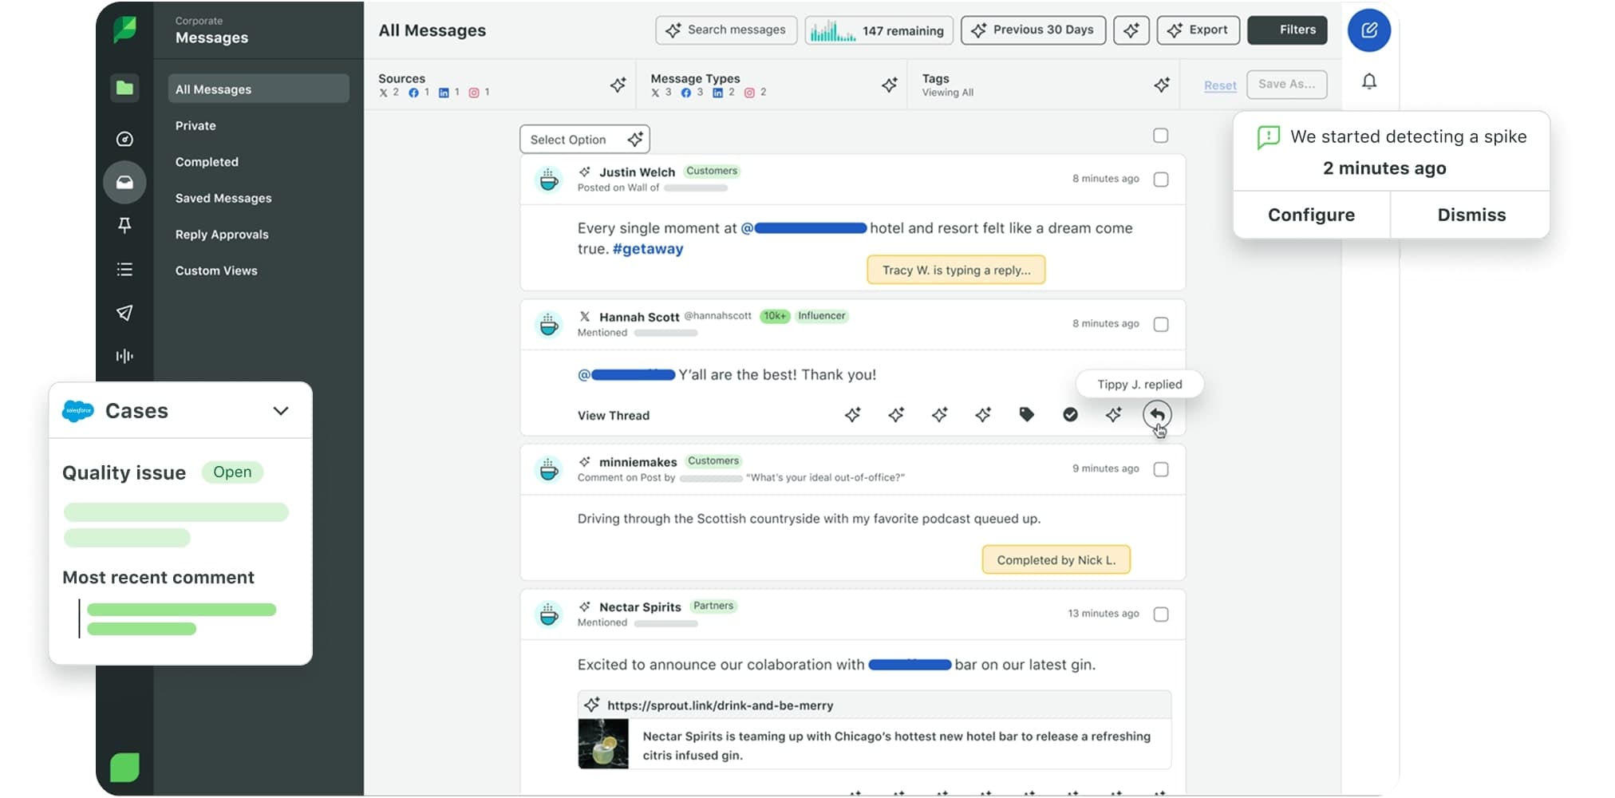This screenshot has height=798, width=1615.
Task: Check the select-all checkbox above message list
Action: click(1161, 136)
